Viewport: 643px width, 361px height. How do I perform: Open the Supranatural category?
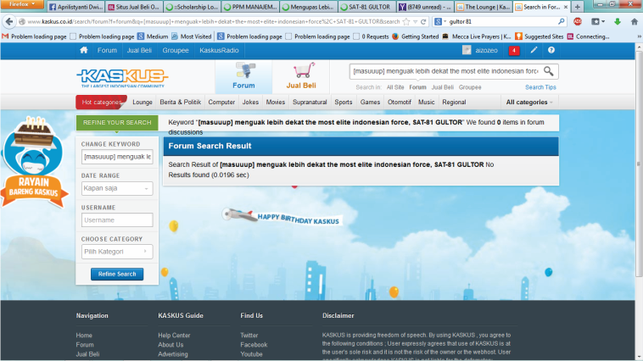click(x=310, y=102)
